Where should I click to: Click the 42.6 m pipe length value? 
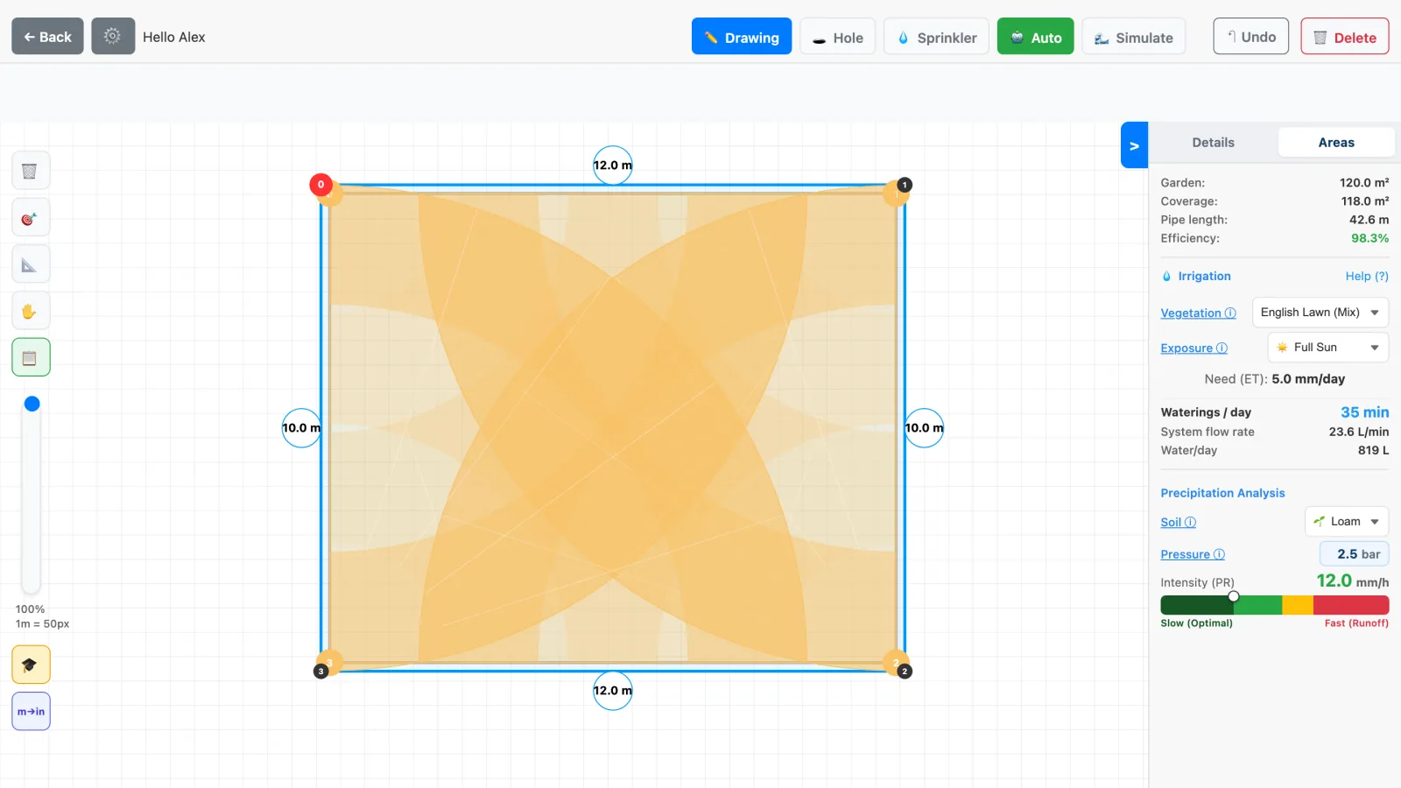pyautogui.click(x=1369, y=220)
